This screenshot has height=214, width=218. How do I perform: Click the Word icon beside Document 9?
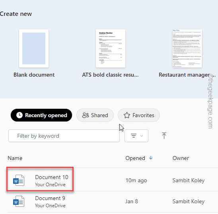pyautogui.click(x=19, y=201)
